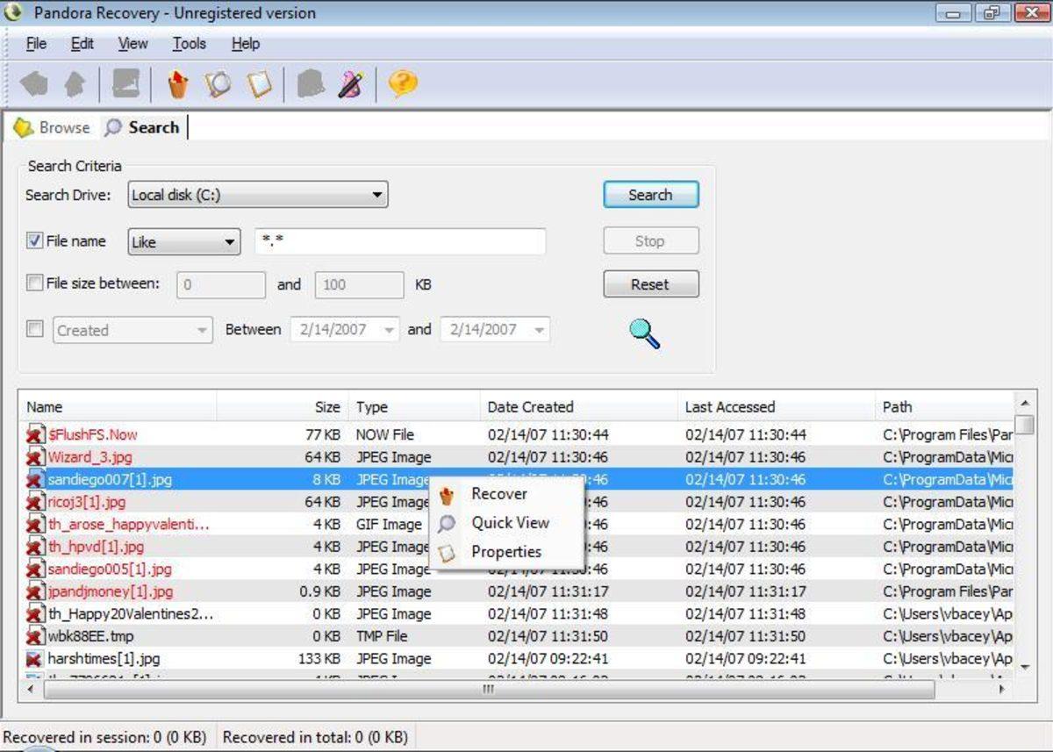Open Help using the question mark icon
This screenshot has height=752, width=1053.
pos(402,84)
